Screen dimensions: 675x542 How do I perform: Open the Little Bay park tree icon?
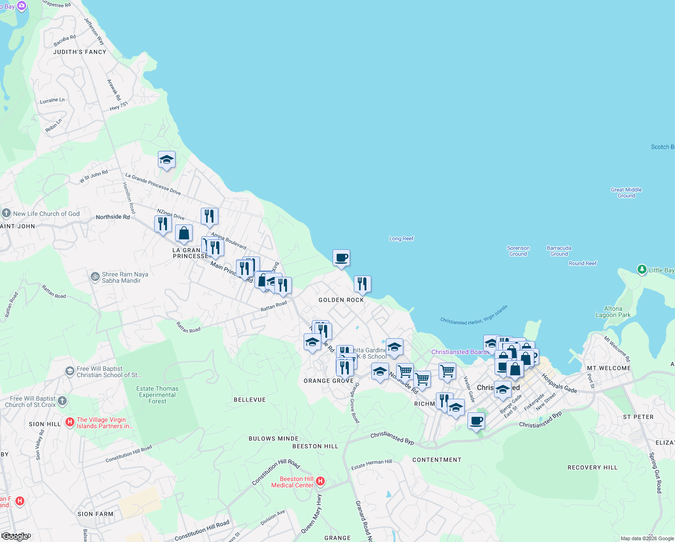642,270
